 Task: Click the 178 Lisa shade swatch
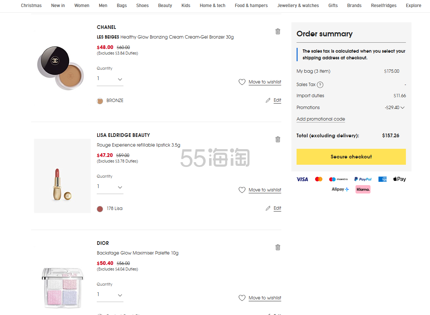pyautogui.click(x=100, y=209)
